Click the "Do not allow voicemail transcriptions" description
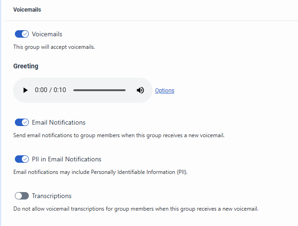 pos(136,209)
